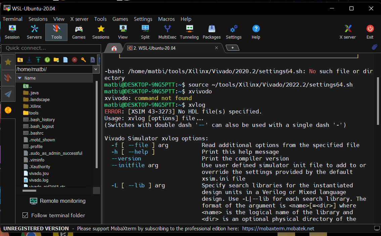The height and width of the screenshot is (236, 381).
Task: Open the mobaxterm.mobatek.net link
Action: click(278, 229)
